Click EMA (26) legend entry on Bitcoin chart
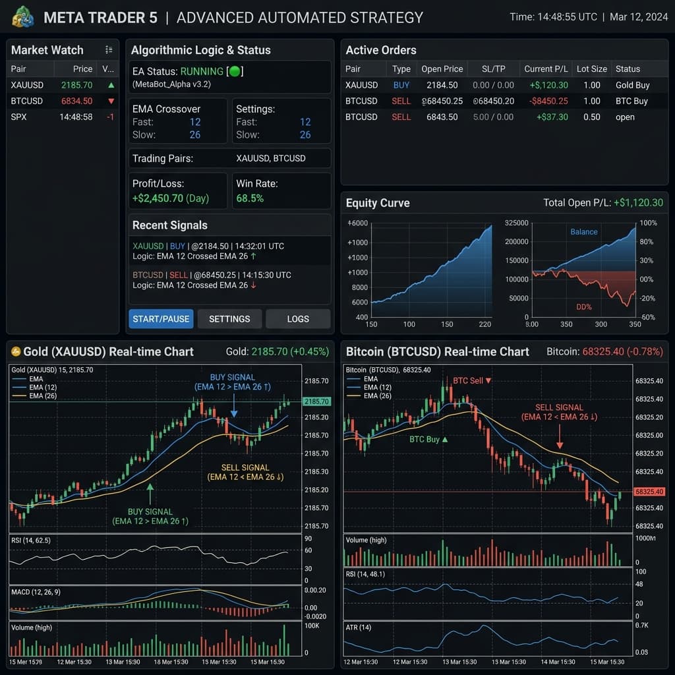Image resolution: width=675 pixels, height=675 pixels. pos(369,396)
